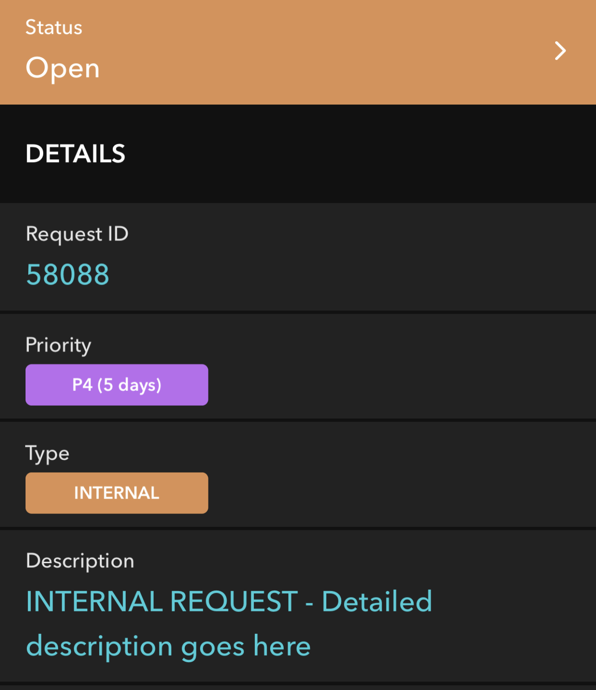The width and height of the screenshot is (596, 690).
Task: Click the dark bar right of DETAILS
Action: click(x=362, y=154)
